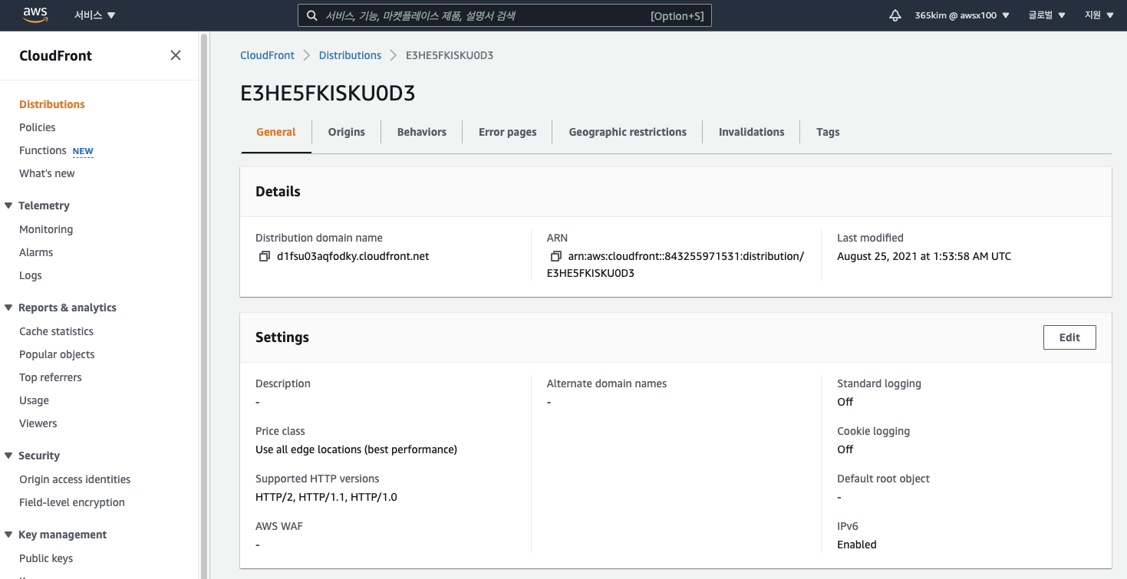Collapse the Key management section

tap(8, 535)
